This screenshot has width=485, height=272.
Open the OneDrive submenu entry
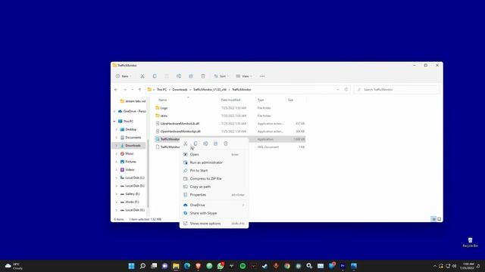pyautogui.click(x=214, y=205)
